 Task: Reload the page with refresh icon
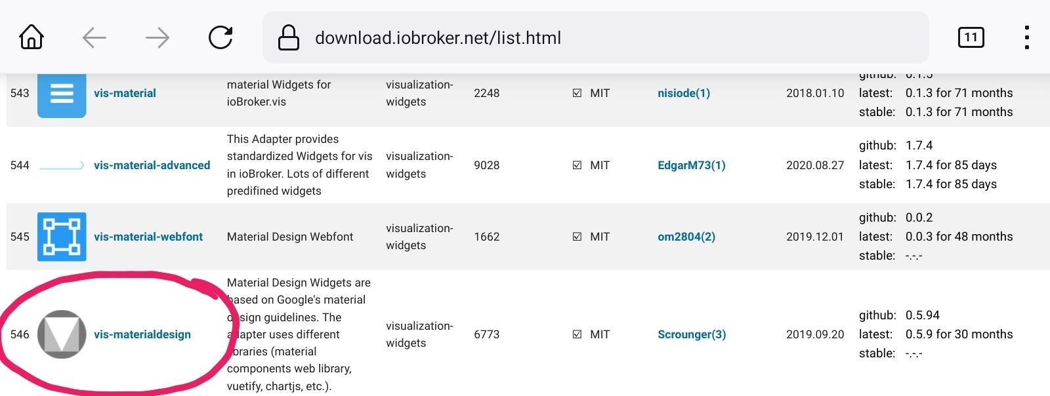[x=220, y=38]
